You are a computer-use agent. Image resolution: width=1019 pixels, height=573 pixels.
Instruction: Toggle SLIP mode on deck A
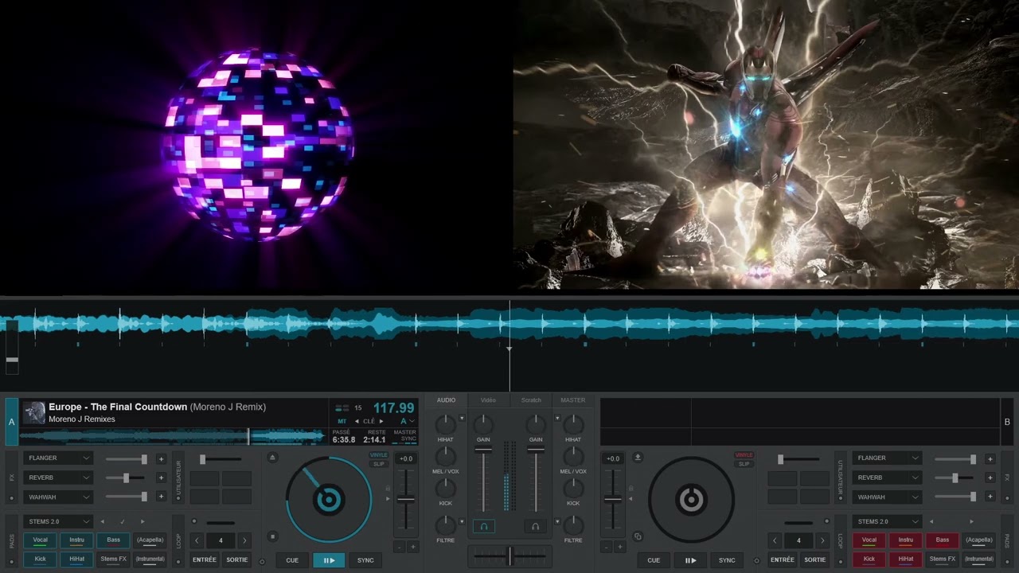(378, 464)
